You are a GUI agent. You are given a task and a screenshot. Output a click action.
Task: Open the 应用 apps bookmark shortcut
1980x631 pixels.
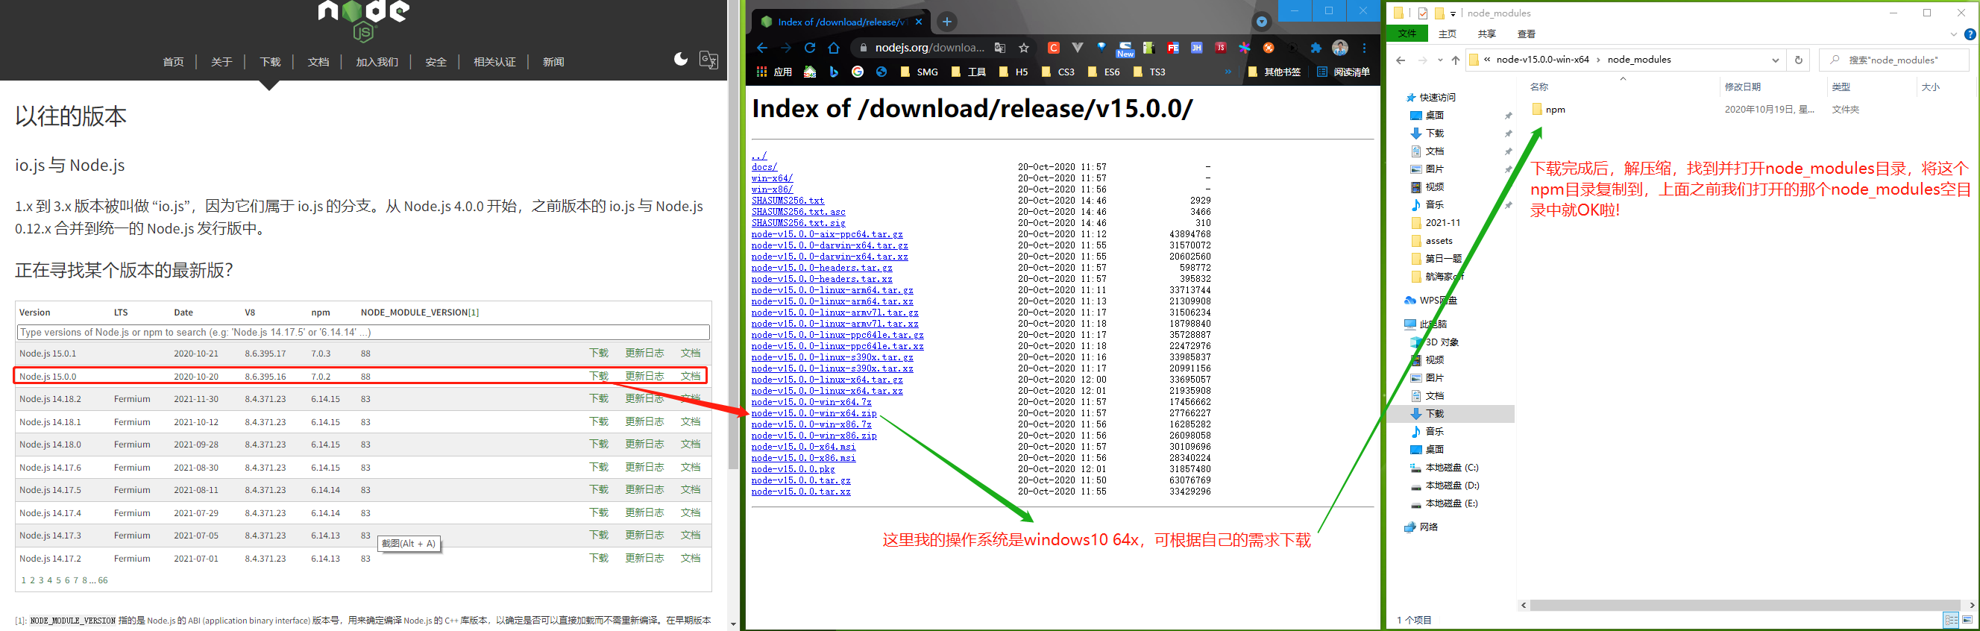(x=774, y=72)
